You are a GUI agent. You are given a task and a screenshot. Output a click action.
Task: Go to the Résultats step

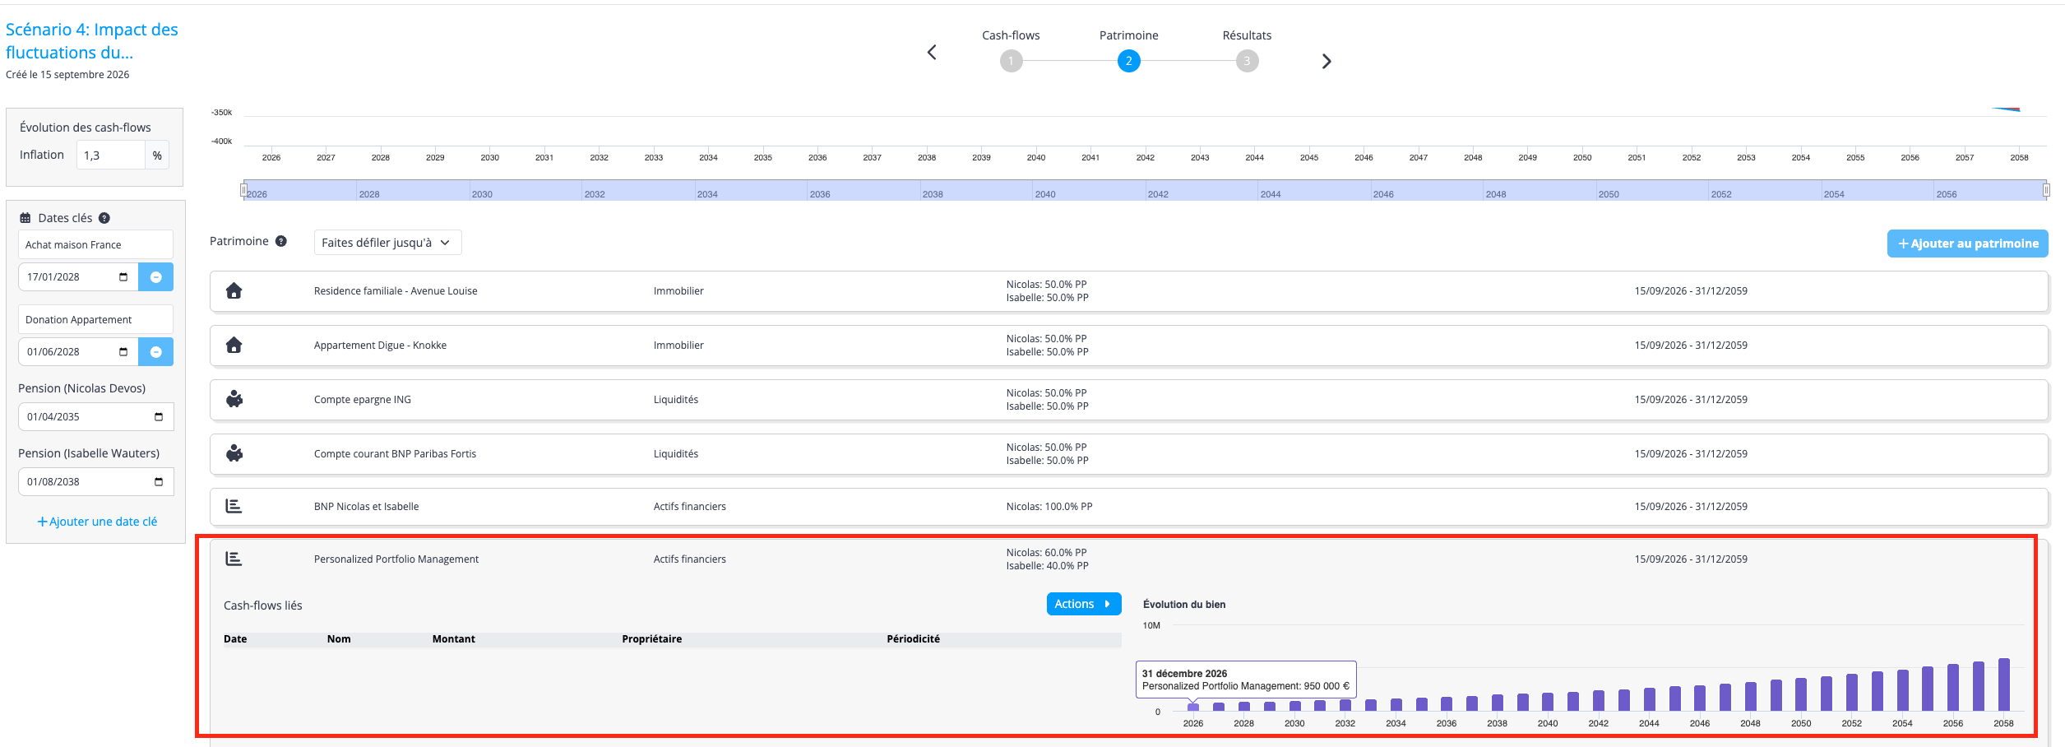pyautogui.click(x=1247, y=61)
